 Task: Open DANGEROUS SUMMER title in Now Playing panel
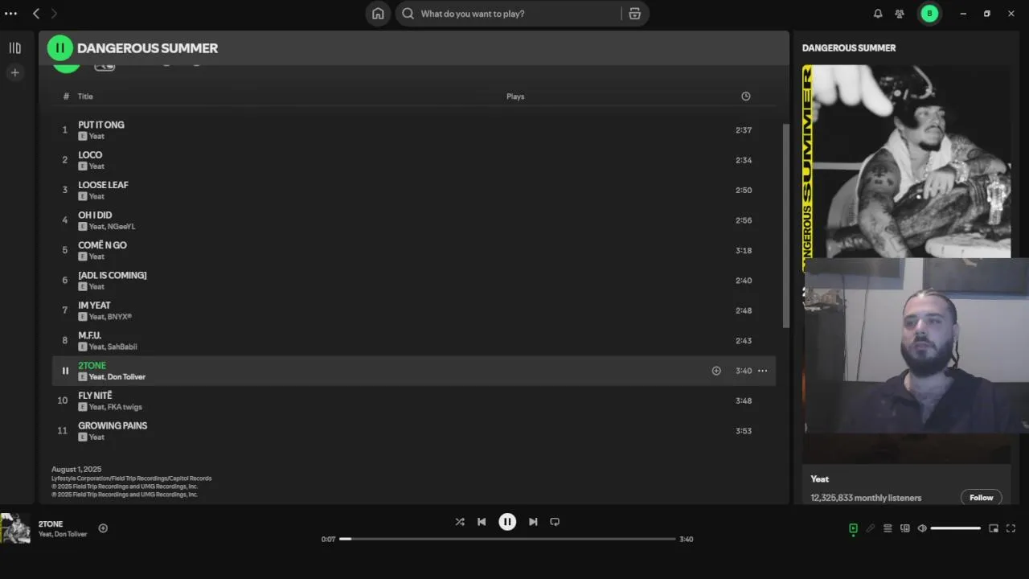[849, 48]
